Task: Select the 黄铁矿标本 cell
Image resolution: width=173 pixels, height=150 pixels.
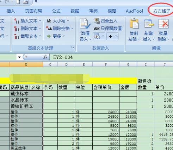Action: point(26,106)
